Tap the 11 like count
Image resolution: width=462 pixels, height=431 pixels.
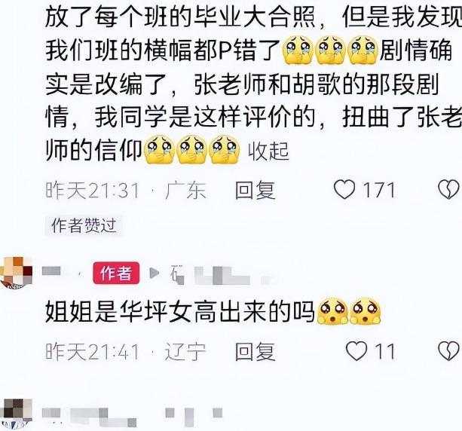click(x=385, y=351)
